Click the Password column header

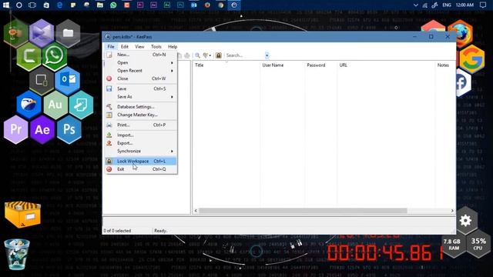(x=320, y=65)
